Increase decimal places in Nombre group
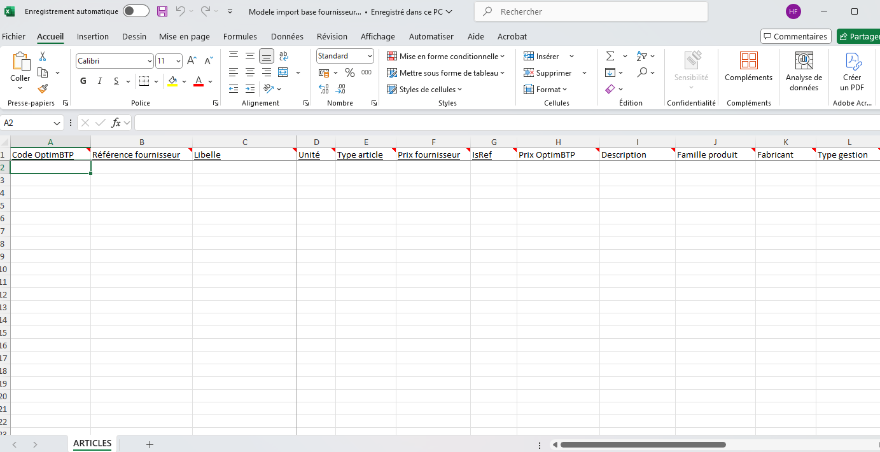The width and height of the screenshot is (880, 452). pos(325,89)
